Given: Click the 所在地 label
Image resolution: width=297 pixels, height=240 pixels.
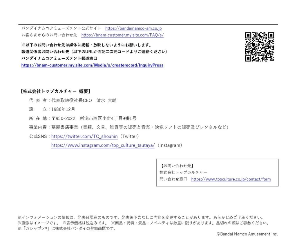Looking at the screenshot, I should coord(38,118).
